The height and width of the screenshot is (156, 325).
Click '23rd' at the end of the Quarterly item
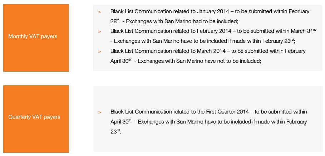point(115,132)
